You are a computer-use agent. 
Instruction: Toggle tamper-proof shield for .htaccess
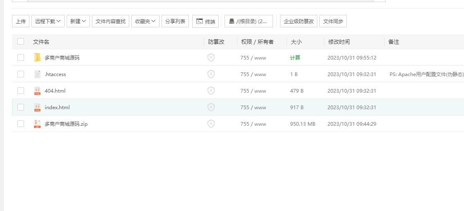211,74
